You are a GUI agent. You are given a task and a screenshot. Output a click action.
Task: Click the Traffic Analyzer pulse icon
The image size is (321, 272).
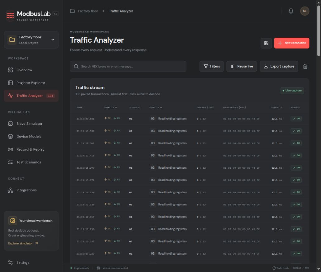click(11, 96)
